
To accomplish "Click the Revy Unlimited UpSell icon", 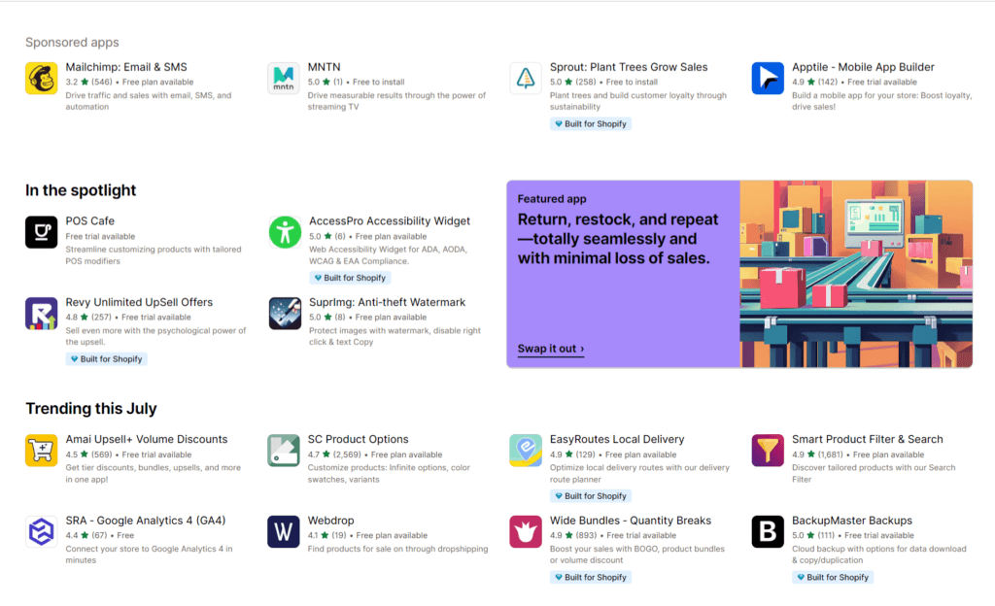I will [x=41, y=313].
